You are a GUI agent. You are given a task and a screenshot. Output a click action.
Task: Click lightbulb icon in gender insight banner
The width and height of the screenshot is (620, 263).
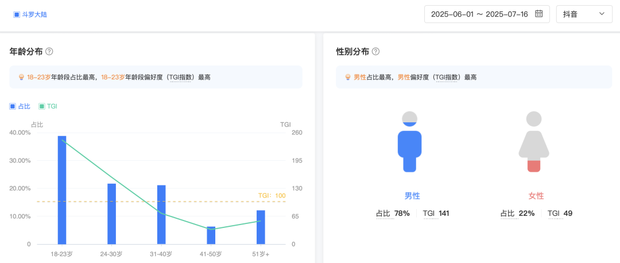pyautogui.click(x=347, y=77)
